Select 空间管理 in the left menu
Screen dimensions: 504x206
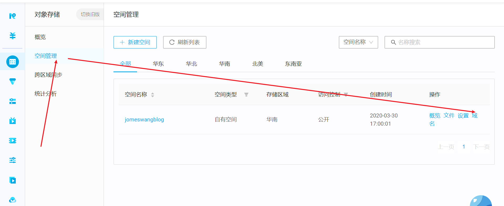point(46,56)
